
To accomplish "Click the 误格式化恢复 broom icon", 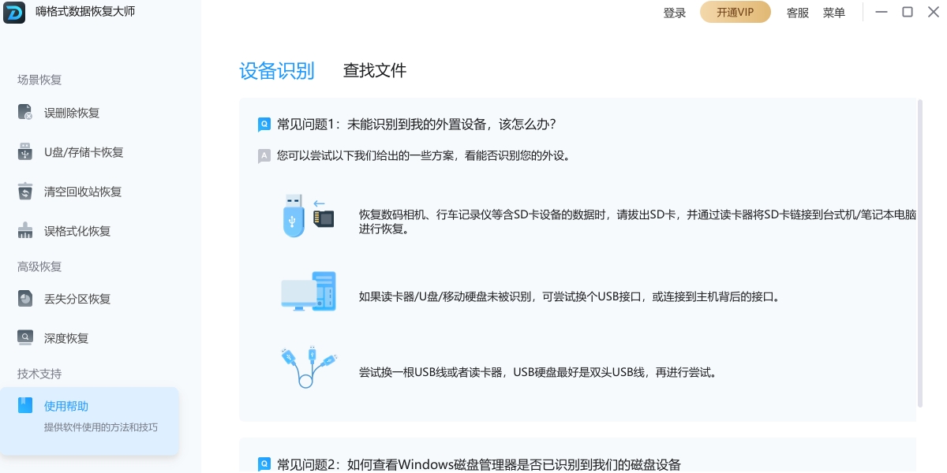I will 25,231.
